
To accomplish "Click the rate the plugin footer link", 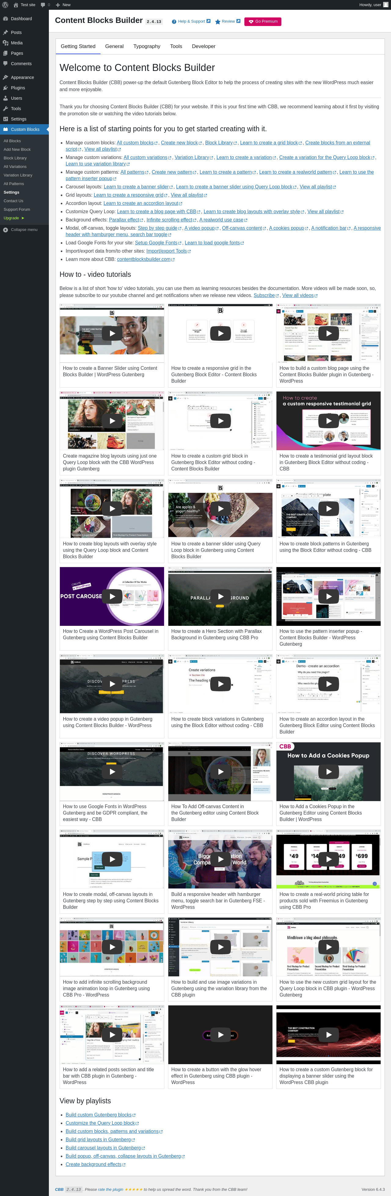I will [x=110, y=1190].
